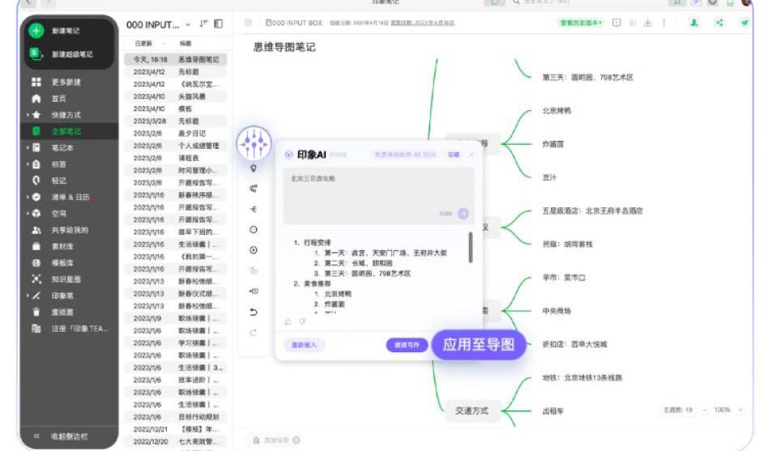Open the 000 INPUT notebook dropdown arrow
This screenshot has height=451, width=764.
click(189, 25)
